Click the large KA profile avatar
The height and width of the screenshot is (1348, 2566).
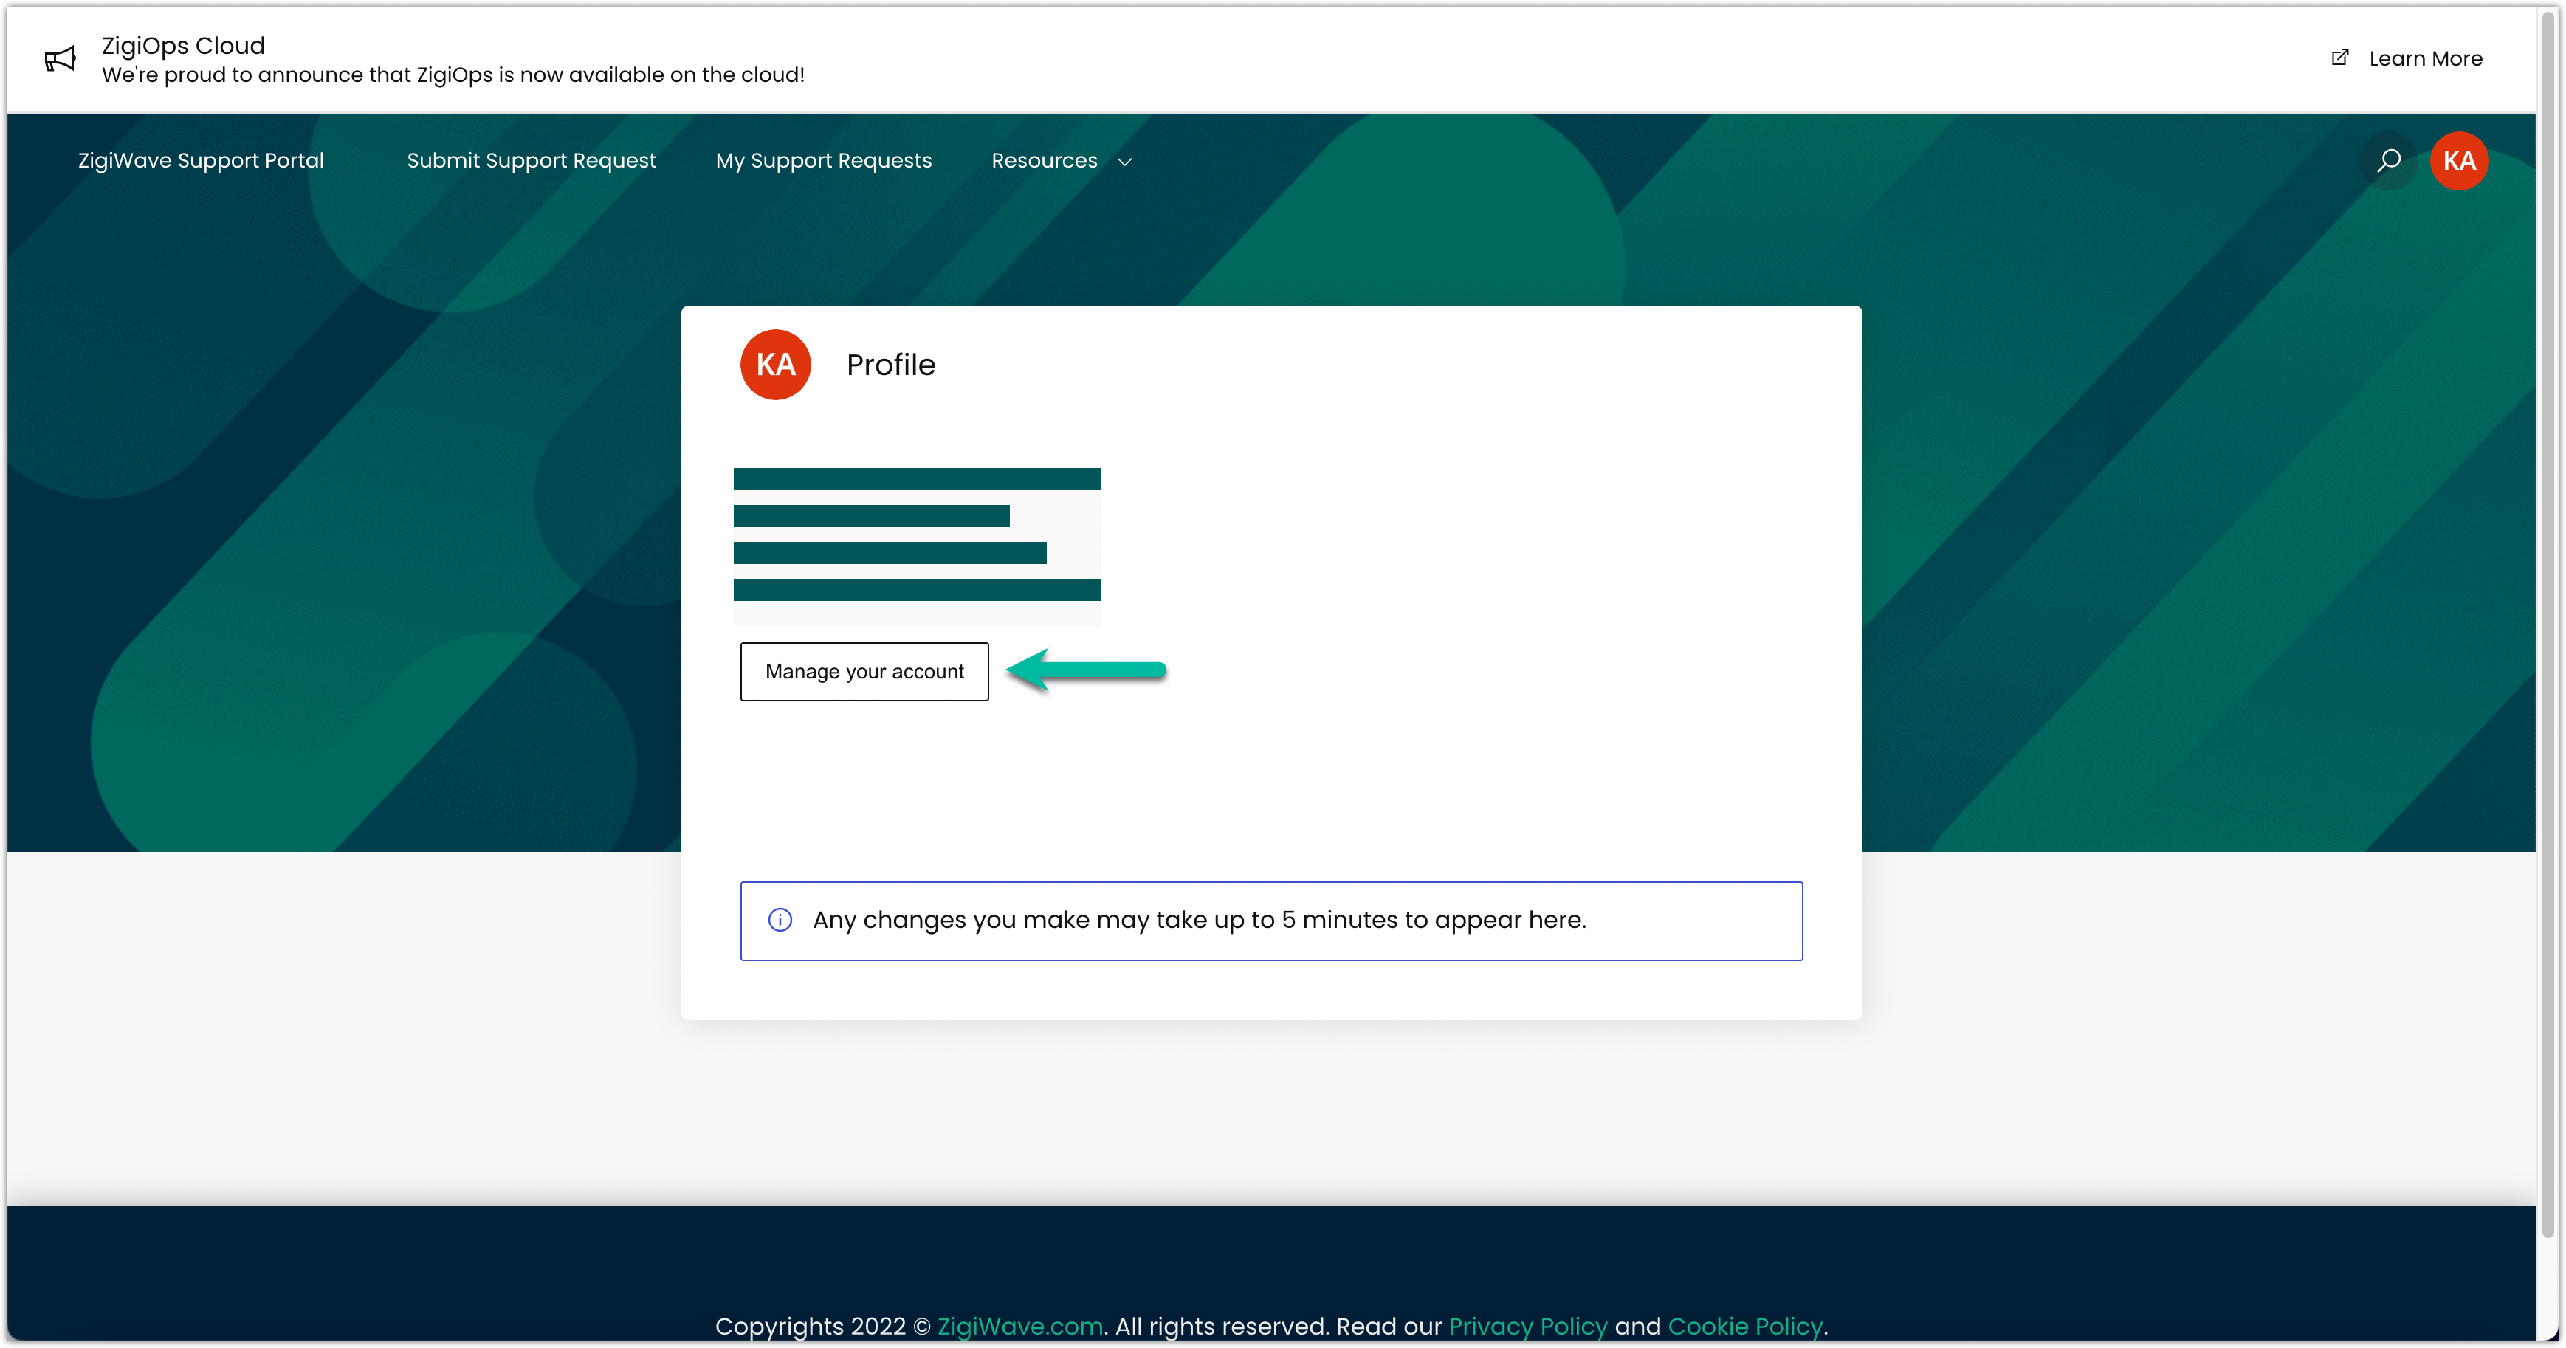click(x=775, y=365)
